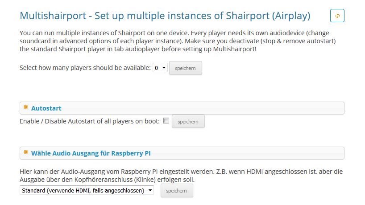Collapse the Wähle Audio Ausgang section bar
Viewport: 365px width, 205px height.
182,153
